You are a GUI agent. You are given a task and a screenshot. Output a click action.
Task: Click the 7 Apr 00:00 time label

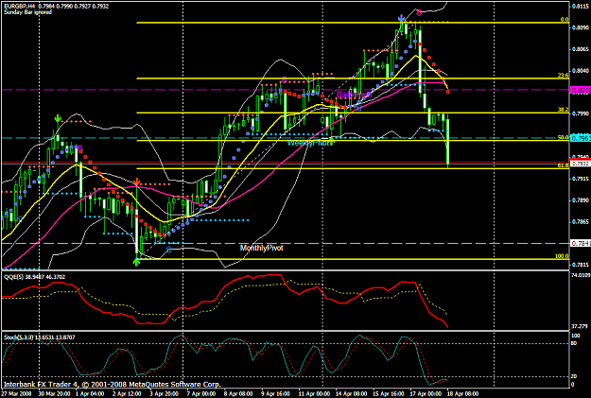click(x=201, y=394)
